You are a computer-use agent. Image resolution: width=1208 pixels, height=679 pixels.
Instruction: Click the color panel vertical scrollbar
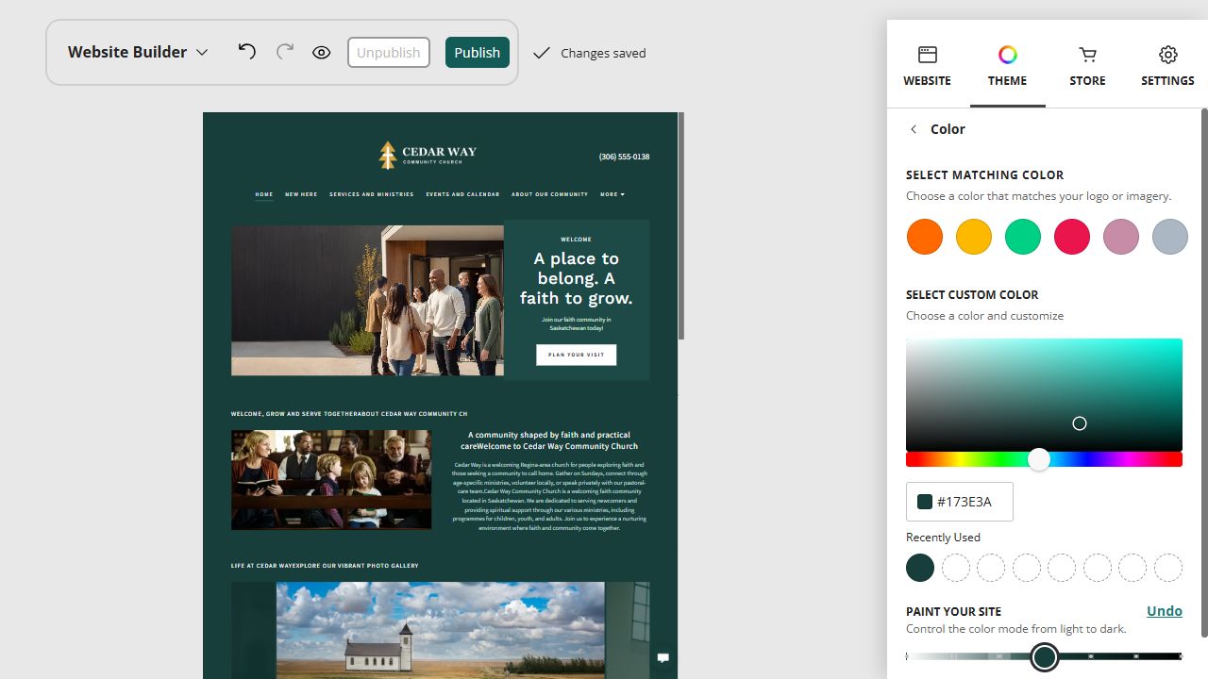point(1203,374)
